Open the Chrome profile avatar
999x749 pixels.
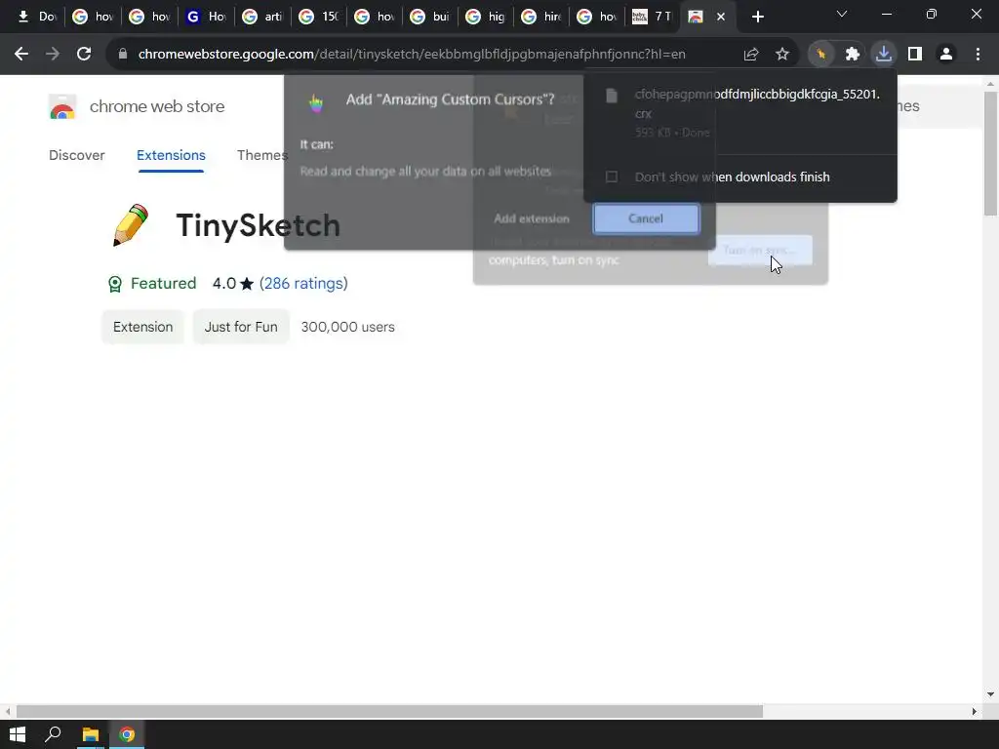[946, 55]
